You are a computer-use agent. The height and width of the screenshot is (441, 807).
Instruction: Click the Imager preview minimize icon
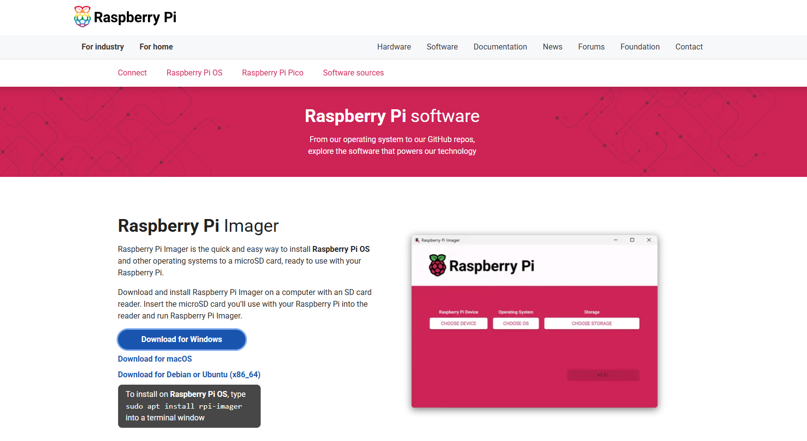tap(616, 240)
